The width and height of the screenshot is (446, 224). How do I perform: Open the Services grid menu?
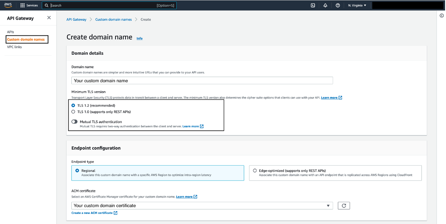tap(22, 5)
